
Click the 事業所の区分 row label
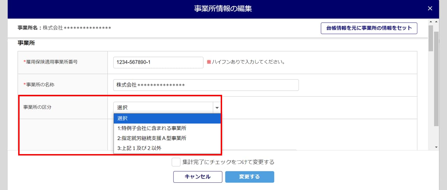[37, 107]
